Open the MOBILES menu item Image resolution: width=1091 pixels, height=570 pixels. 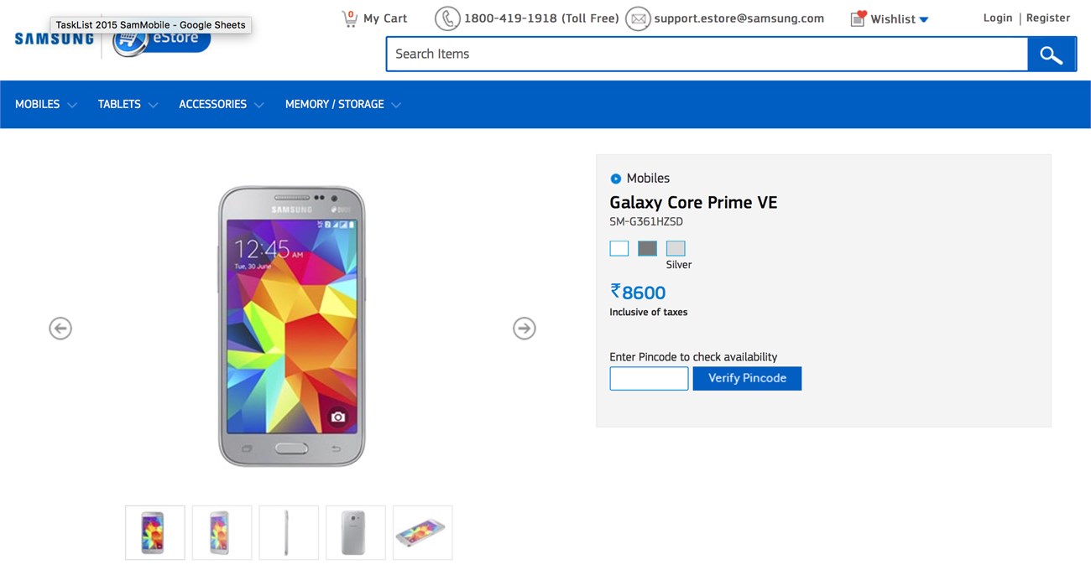click(x=37, y=104)
